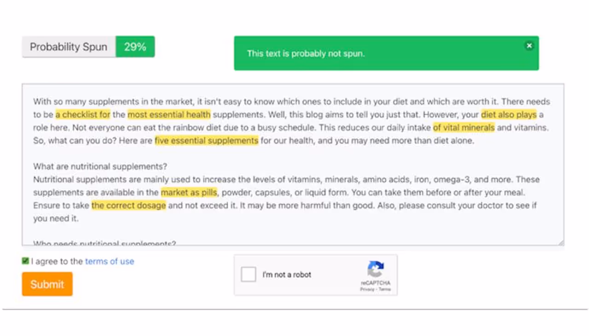Click the "This text is probably not spun" message
This screenshot has width=589, height=336.
pos(306,54)
